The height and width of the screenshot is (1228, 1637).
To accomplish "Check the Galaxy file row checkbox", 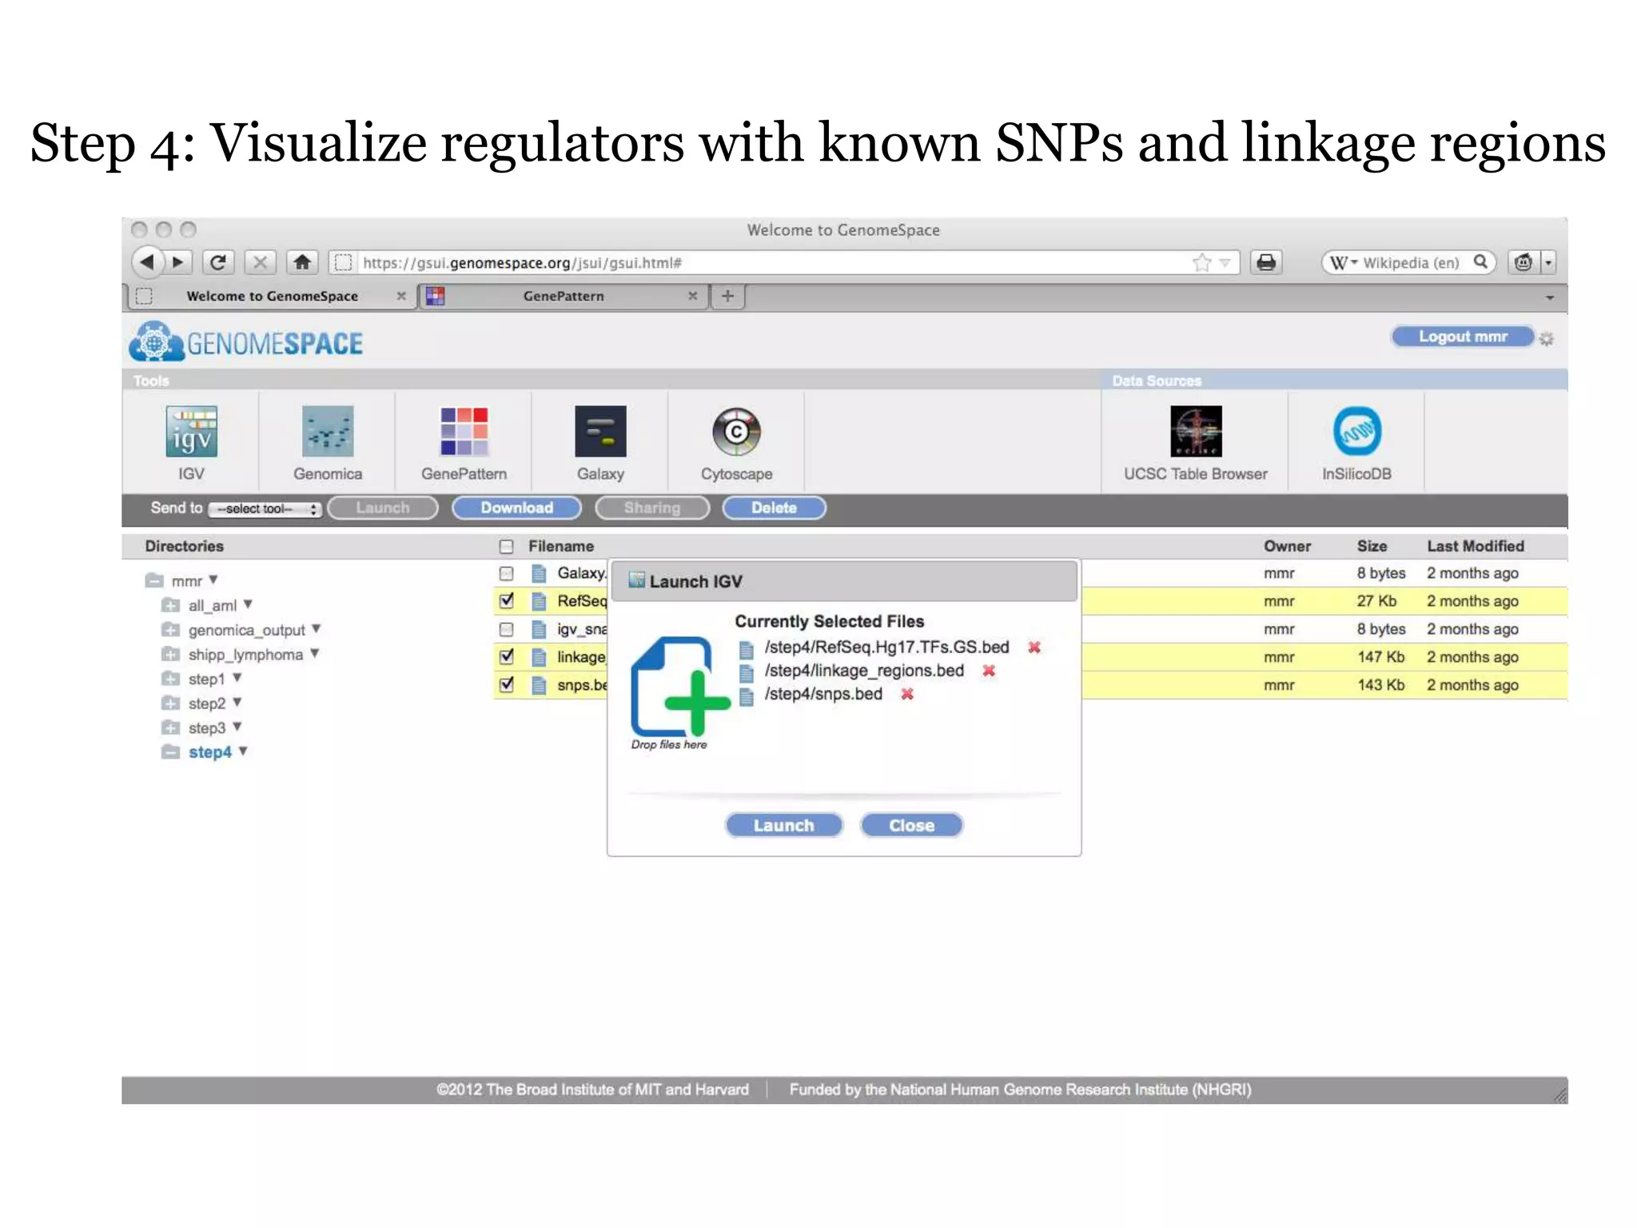I will point(506,573).
